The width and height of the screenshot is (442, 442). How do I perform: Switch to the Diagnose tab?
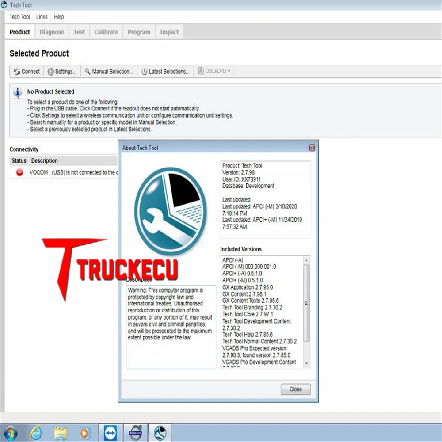tap(52, 32)
